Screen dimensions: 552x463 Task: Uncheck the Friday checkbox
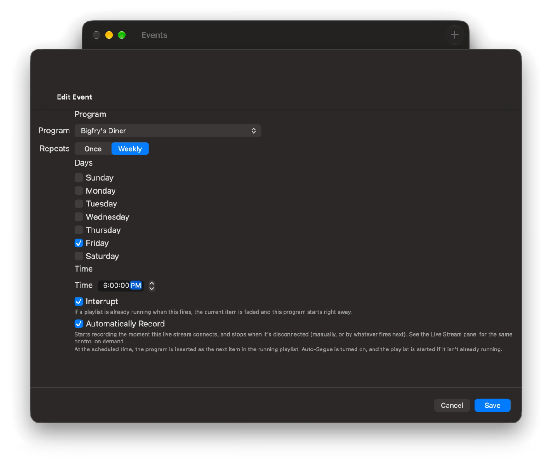click(79, 243)
